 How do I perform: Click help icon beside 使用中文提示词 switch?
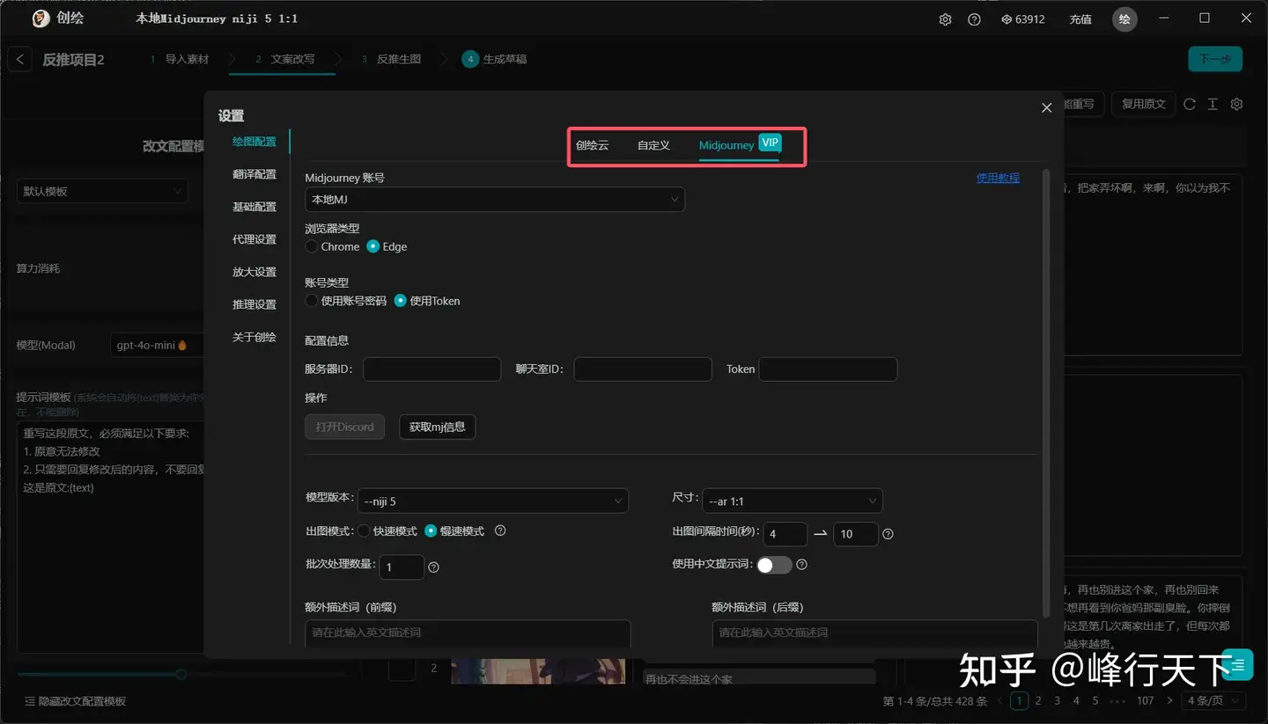point(801,565)
